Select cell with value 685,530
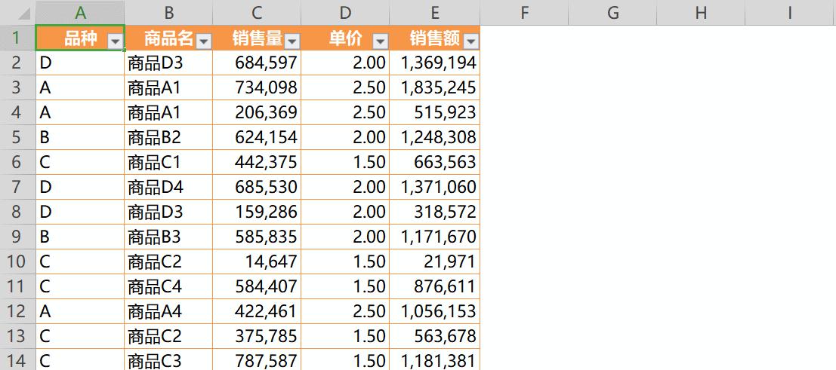This screenshot has width=836, height=370. coord(257,188)
